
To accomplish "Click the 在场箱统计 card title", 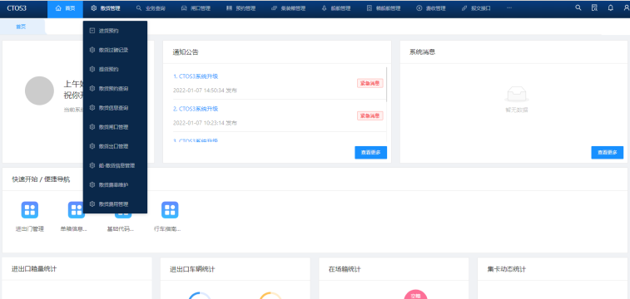I will (345, 269).
